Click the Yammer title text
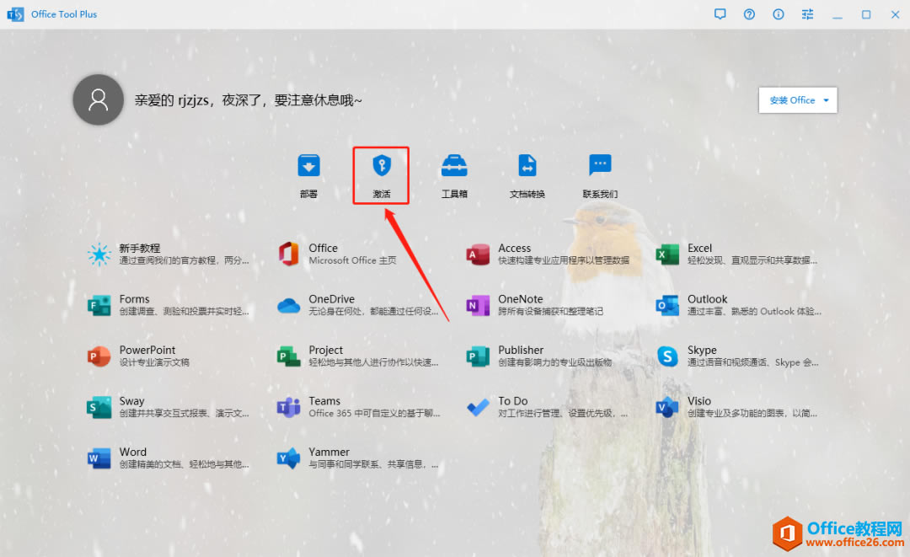910x557 pixels. click(329, 452)
